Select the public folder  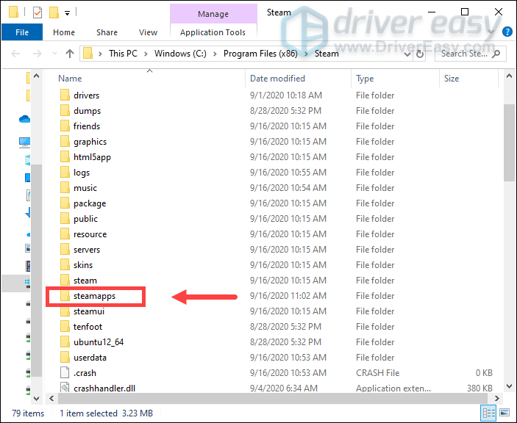(85, 219)
